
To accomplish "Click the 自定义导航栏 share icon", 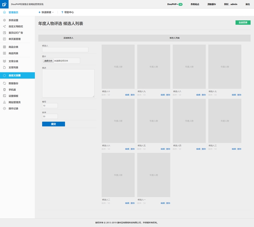I will point(4,26).
